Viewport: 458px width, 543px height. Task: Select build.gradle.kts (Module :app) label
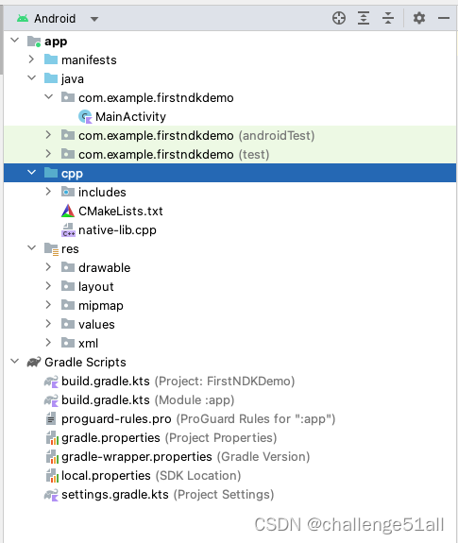point(148,400)
